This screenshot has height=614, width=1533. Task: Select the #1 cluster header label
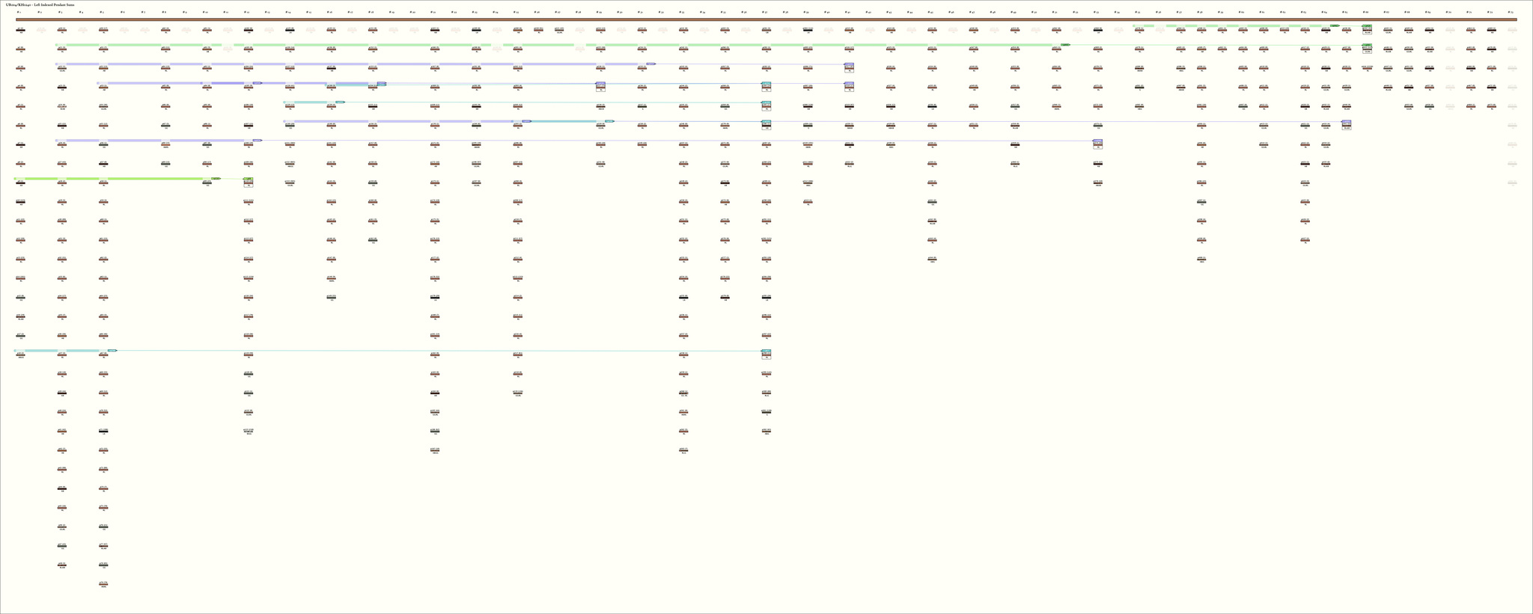point(19,12)
